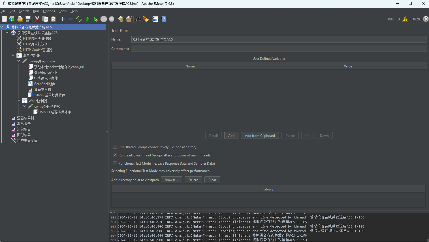Viewport: 429px width, 242px height.
Task: Select HTTP Cookie管理器 in tree
Action: [37, 50]
